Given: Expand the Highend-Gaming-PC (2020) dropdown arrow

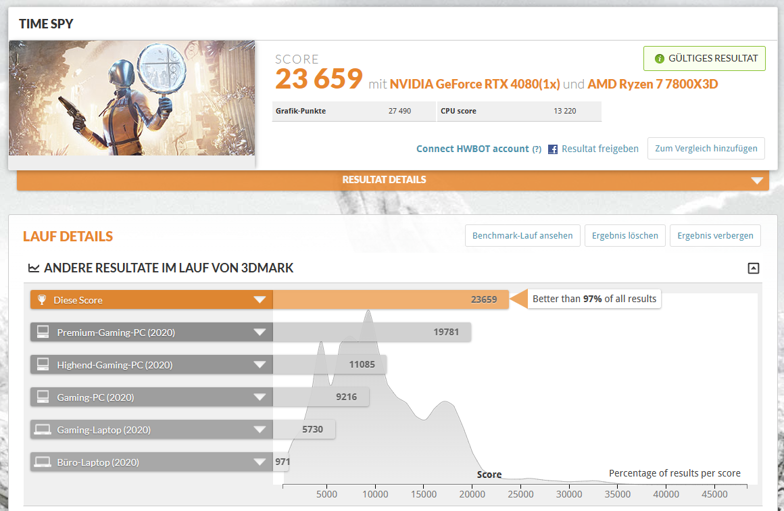Looking at the screenshot, I should coord(260,364).
